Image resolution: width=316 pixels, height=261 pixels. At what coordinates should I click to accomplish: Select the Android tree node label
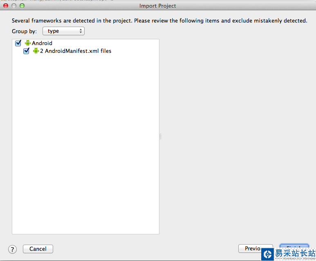coord(42,43)
